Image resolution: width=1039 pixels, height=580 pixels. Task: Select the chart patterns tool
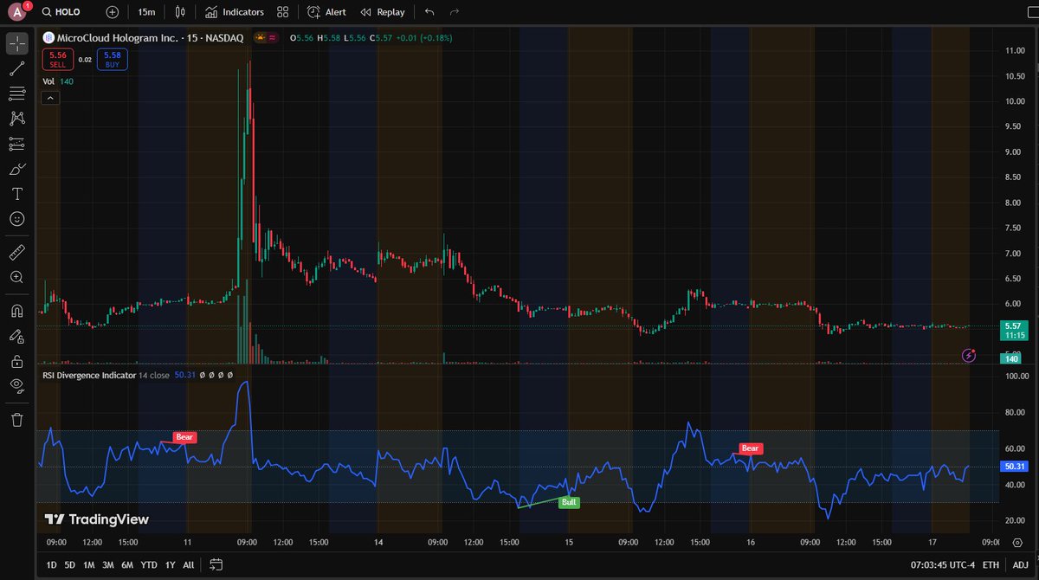17,119
